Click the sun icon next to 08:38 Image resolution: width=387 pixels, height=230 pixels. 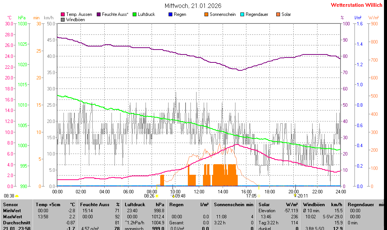point(17,196)
